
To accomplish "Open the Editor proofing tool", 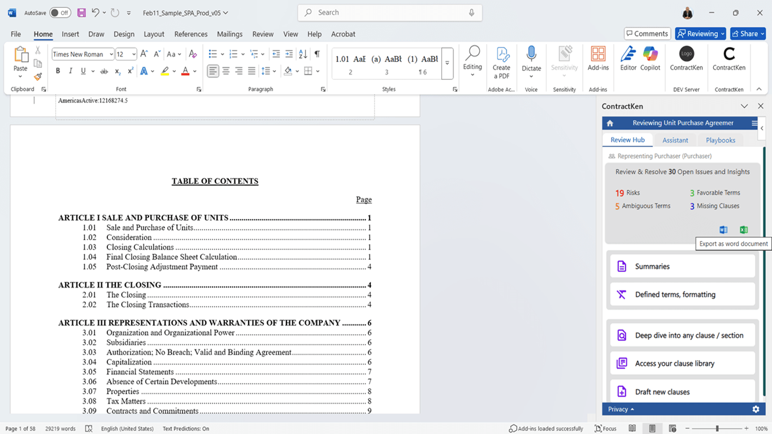I will [x=628, y=59].
